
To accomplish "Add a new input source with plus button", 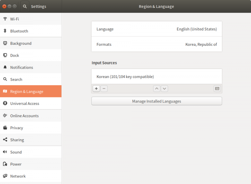I will [96, 88].
